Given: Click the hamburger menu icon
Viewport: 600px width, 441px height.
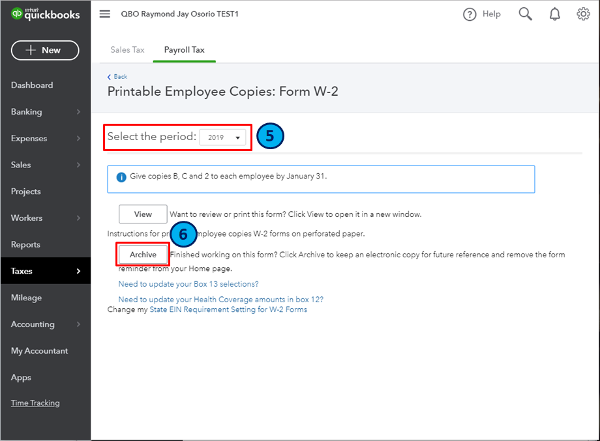Looking at the screenshot, I should [105, 14].
